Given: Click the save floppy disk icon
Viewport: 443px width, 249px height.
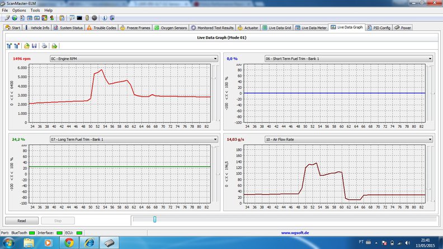Looking at the screenshot, I should (34, 46).
